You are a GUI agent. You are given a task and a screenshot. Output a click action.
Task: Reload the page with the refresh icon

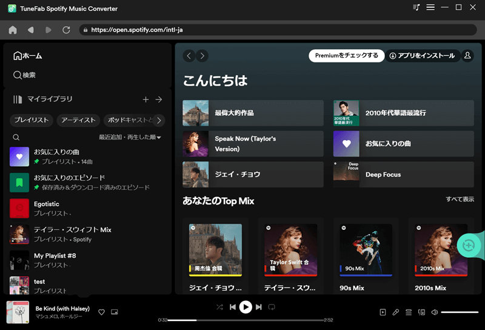(x=66, y=30)
